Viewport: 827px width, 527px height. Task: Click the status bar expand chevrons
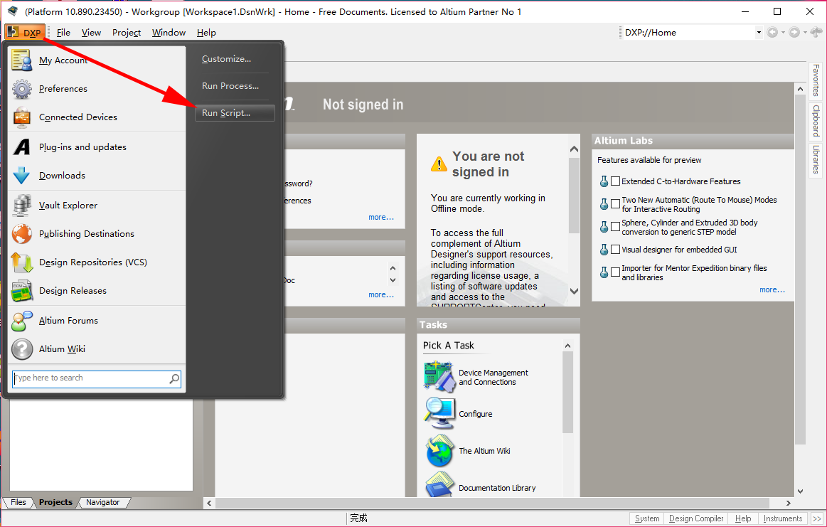816,518
